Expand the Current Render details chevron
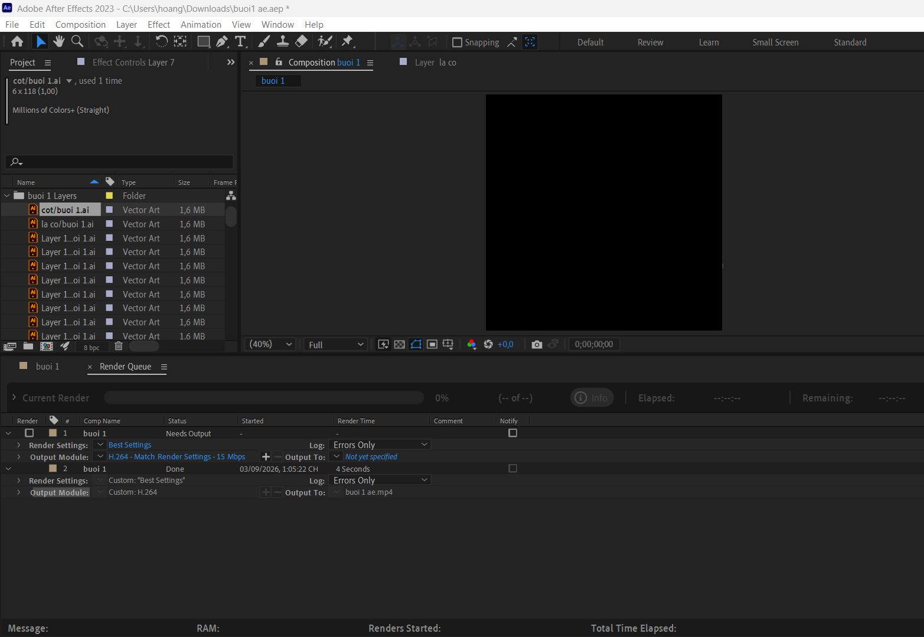 pyautogui.click(x=14, y=397)
